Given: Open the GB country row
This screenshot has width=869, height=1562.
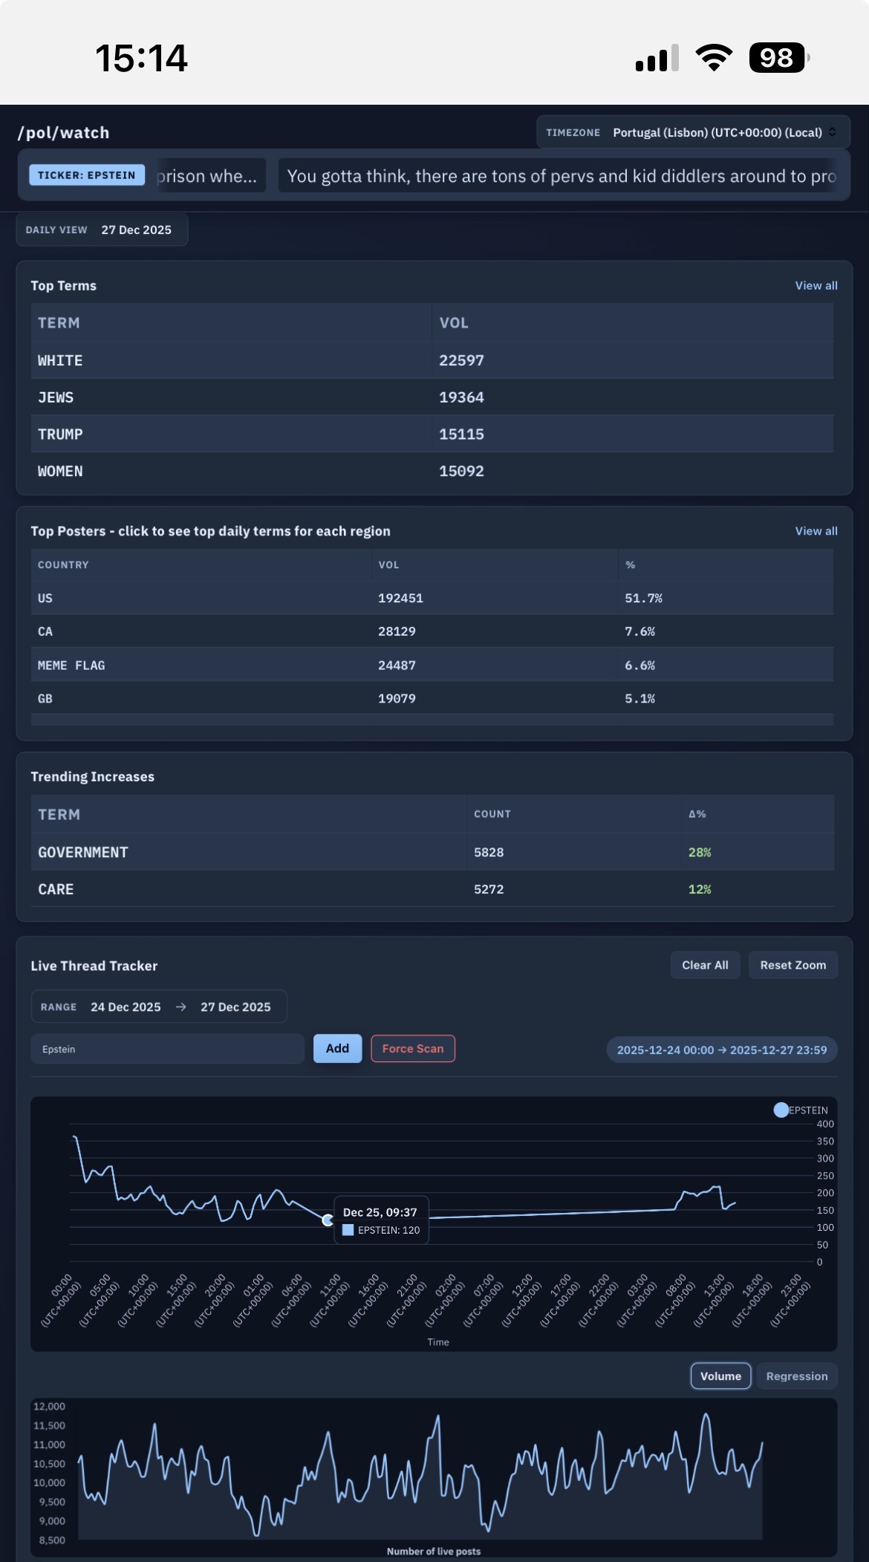Looking at the screenshot, I should (432, 698).
